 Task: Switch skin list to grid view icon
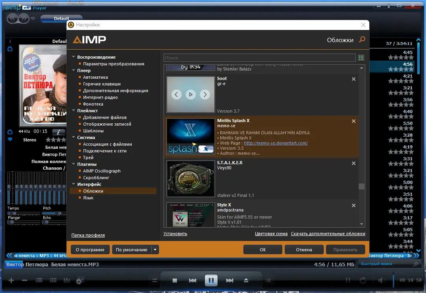pyautogui.click(x=361, y=57)
